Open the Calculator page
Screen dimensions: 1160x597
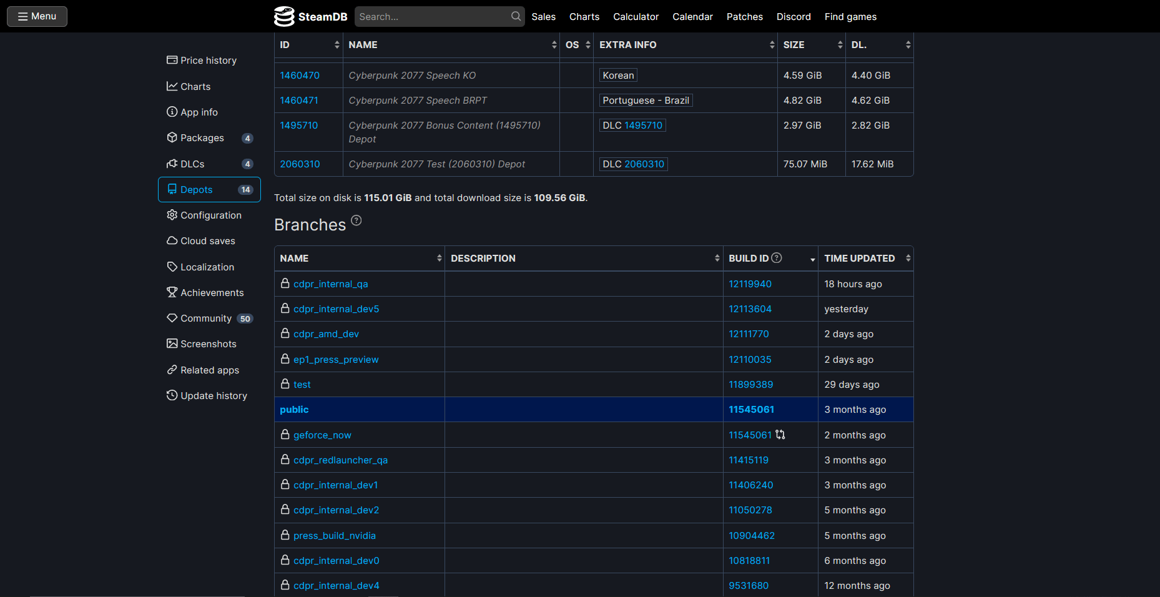[x=636, y=17]
